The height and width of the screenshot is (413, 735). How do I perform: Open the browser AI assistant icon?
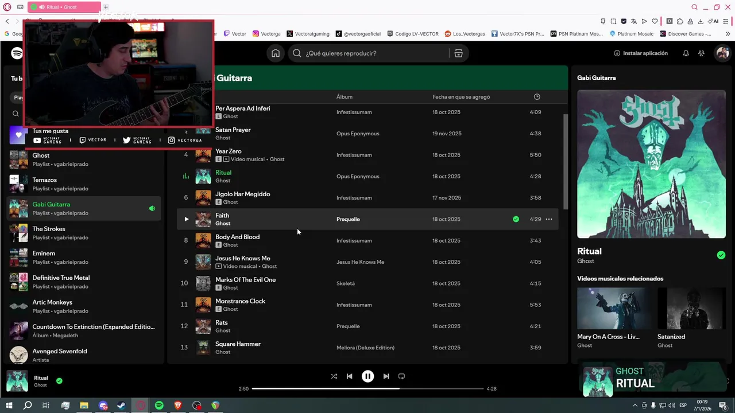[713, 21]
